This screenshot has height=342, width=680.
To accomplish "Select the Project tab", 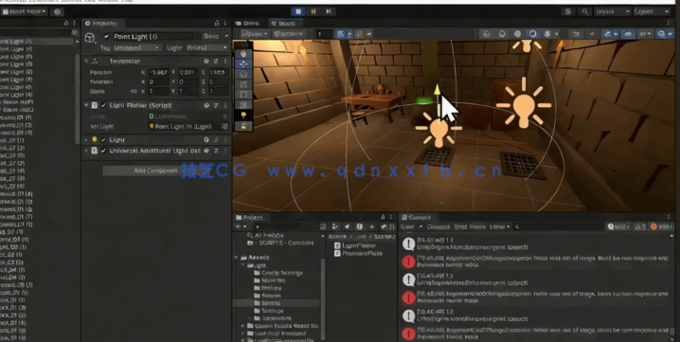I will [250, 218].
